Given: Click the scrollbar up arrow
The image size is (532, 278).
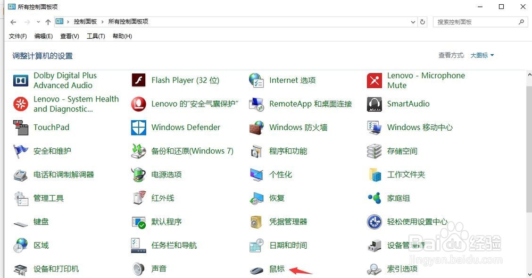Looking at the screenshot, I should (529, 74).
